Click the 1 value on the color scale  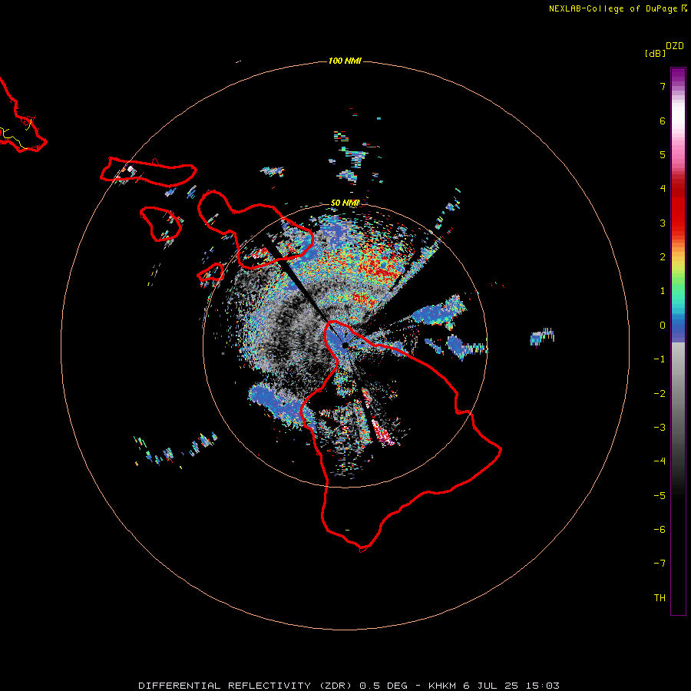(x=663, y=291)
